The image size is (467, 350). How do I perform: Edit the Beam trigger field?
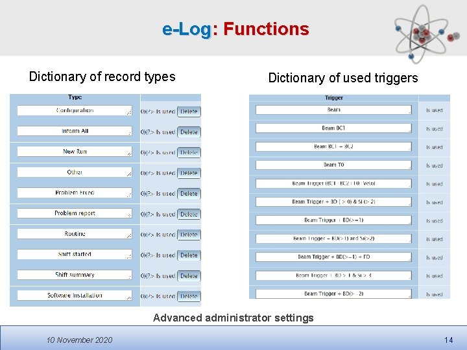(x=333, y=110)
